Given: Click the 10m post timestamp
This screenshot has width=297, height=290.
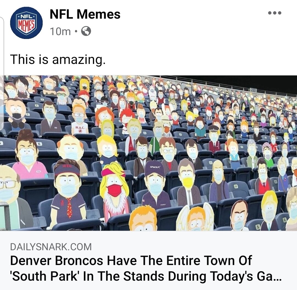Looking at the screenshot, I should coord(60,31).
